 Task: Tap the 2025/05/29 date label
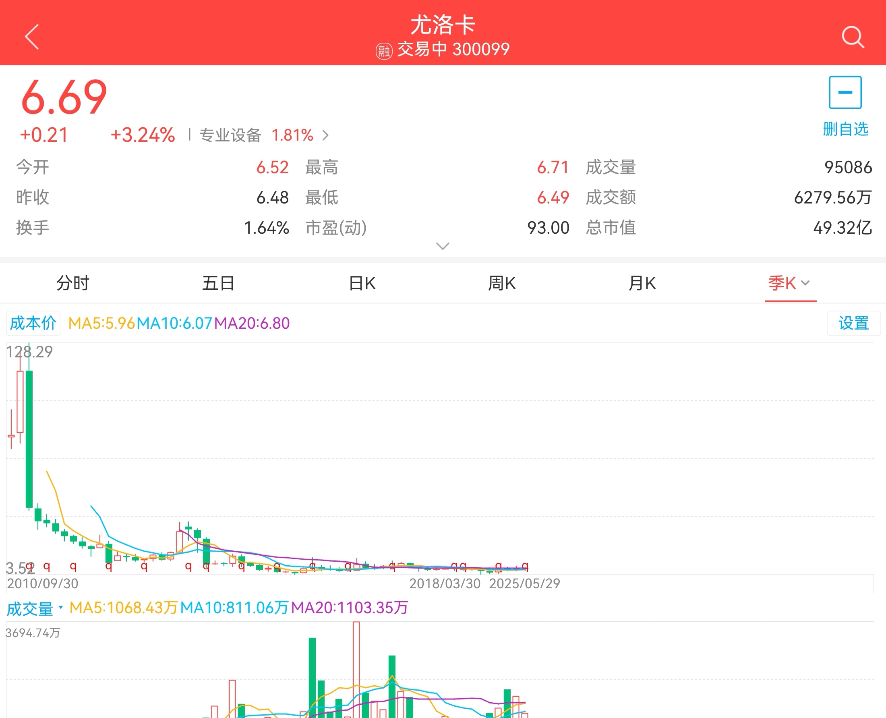524,583
